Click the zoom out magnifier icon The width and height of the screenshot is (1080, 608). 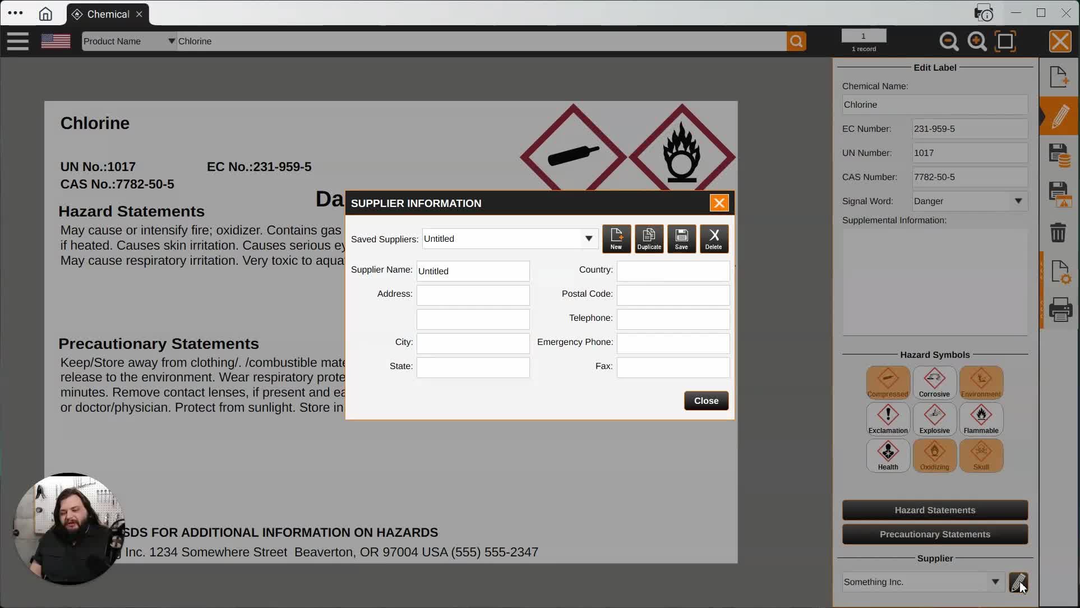coord(949,42)
